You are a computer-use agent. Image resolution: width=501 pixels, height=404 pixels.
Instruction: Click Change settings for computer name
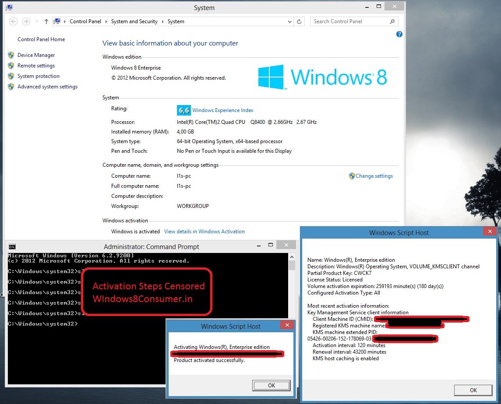pyautogui.click(x=374, y=176)
